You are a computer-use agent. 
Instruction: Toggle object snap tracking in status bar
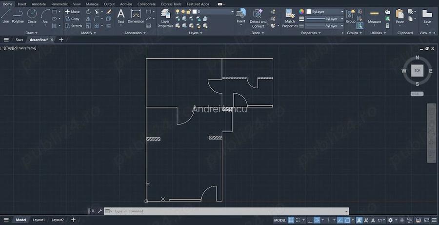[340, 220]
